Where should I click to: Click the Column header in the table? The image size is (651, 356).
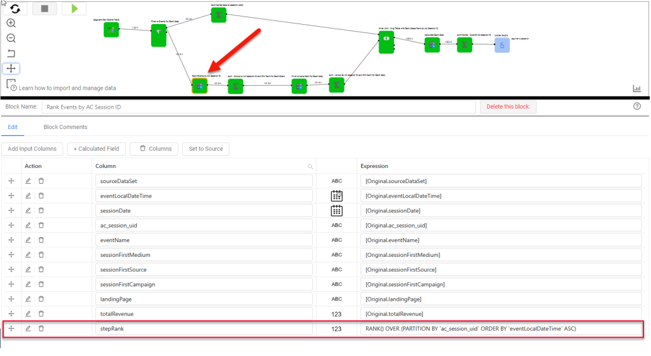coord(106,166)
